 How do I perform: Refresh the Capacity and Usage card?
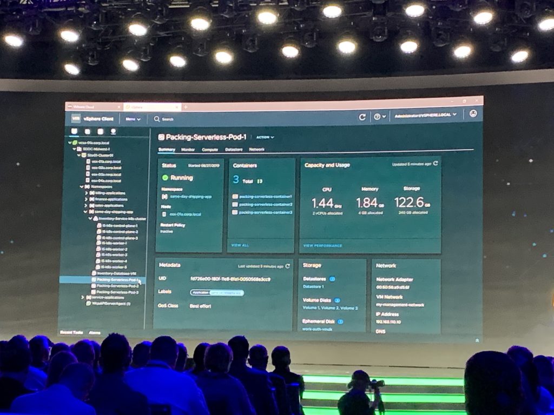click(x=436, y=163)
